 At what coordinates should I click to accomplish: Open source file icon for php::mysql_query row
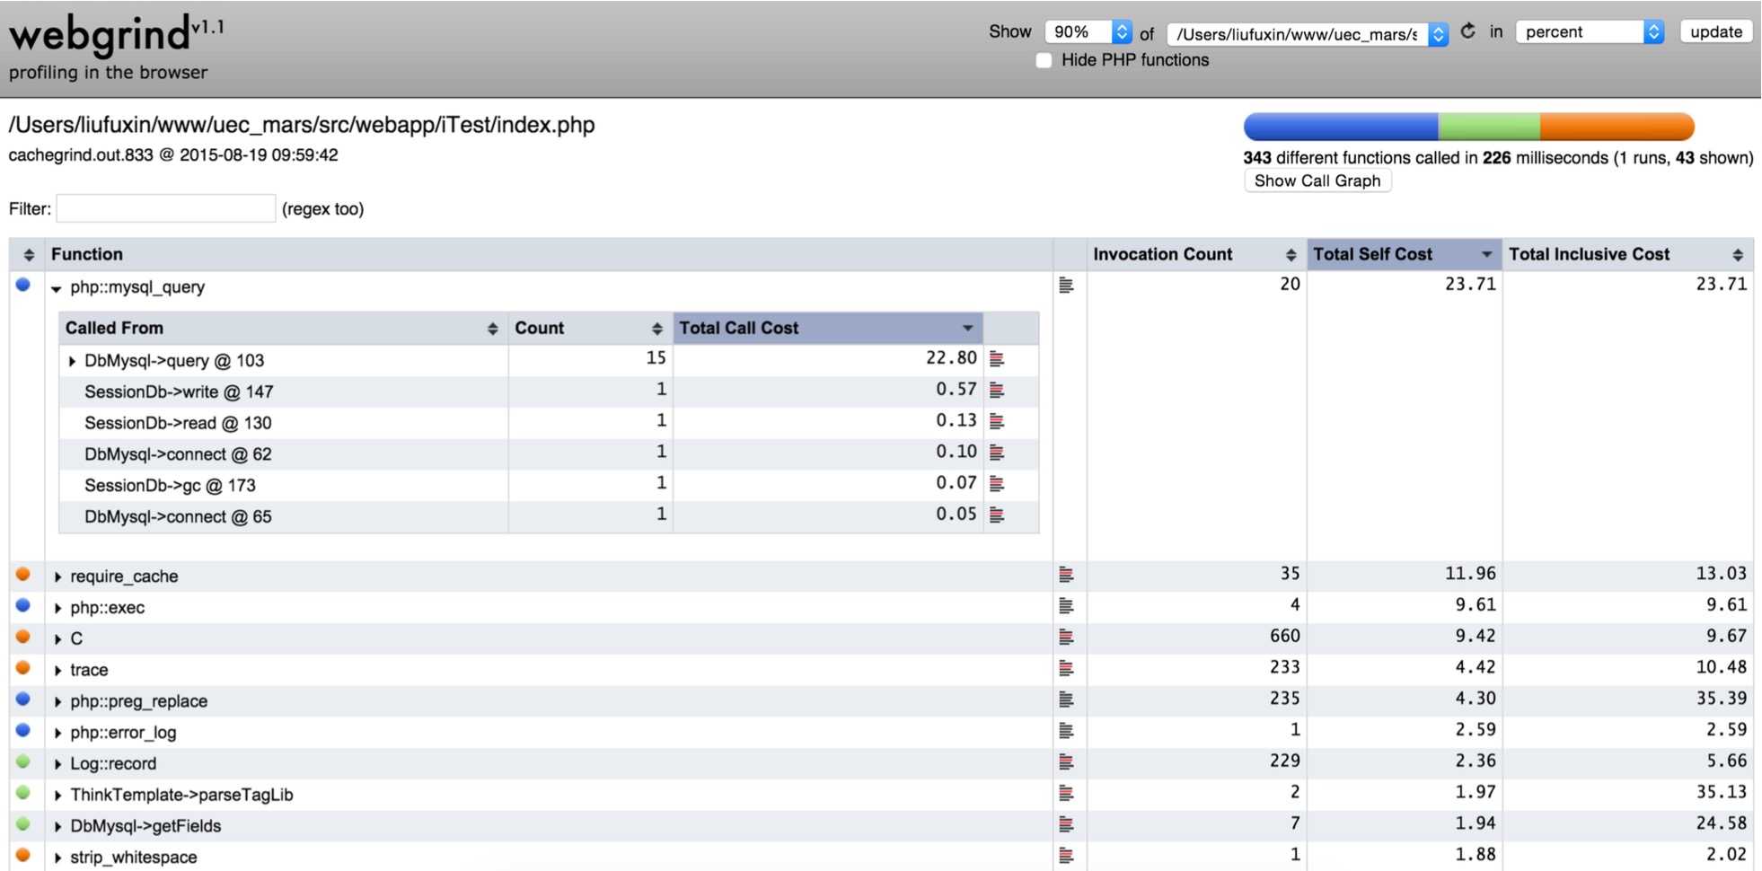coord(1066,285)
